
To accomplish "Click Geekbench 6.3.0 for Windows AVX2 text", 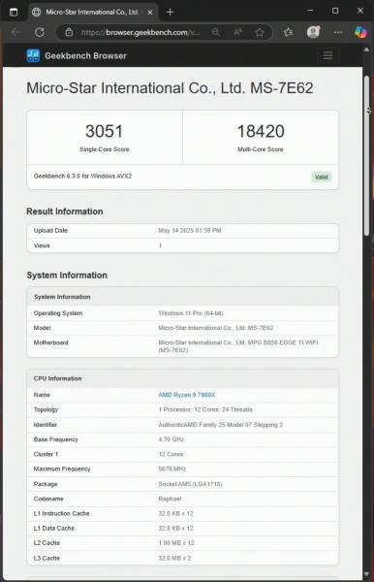I will [x=82, y=176].
